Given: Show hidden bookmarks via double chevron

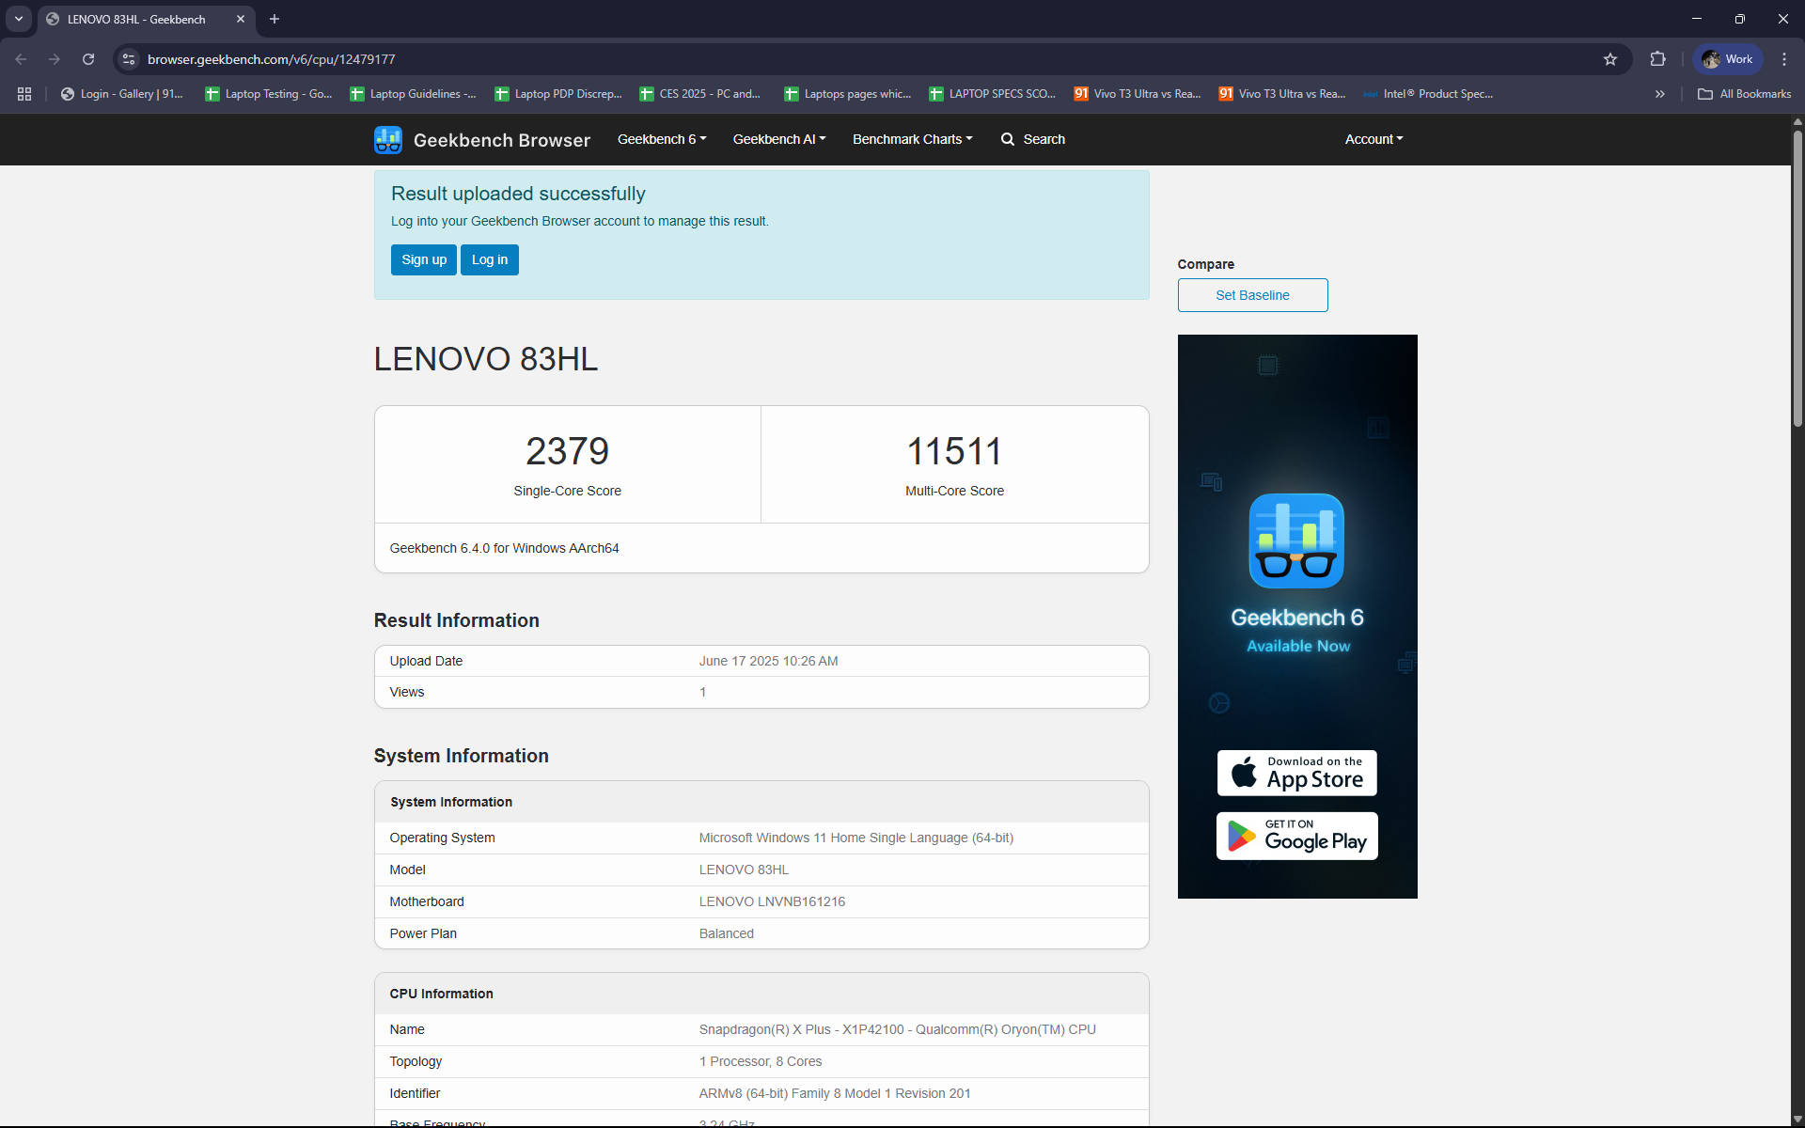Looking at the screenshot, I should (x=1659, y=94).
